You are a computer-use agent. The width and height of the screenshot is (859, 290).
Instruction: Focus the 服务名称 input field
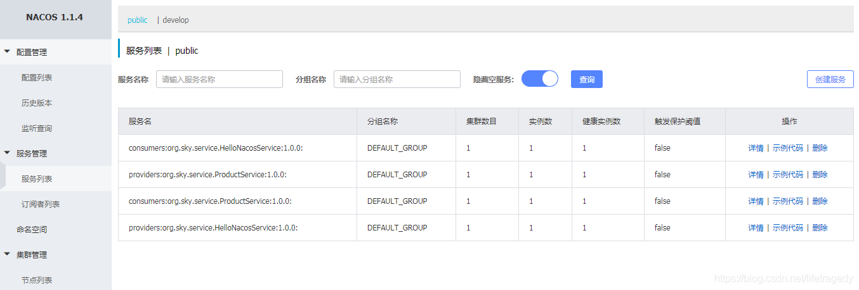coord(220,79)
